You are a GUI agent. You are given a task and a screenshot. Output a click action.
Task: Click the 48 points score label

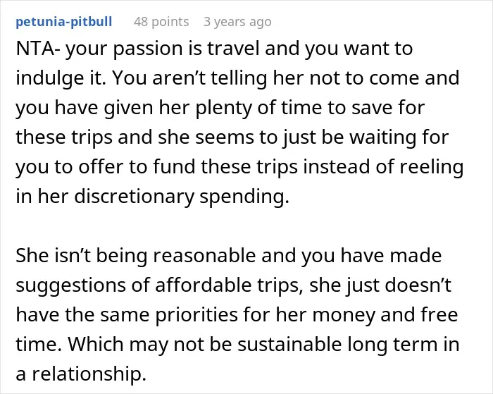(161, 22)
